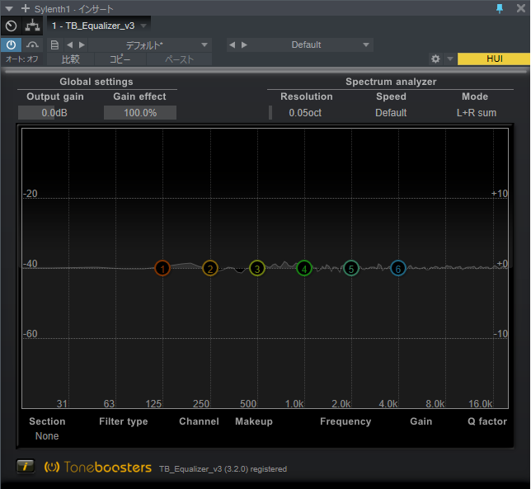Click the plus icon next to Sylenth1
This screenshot has width=531, height=489.
(x=26, y=8)
